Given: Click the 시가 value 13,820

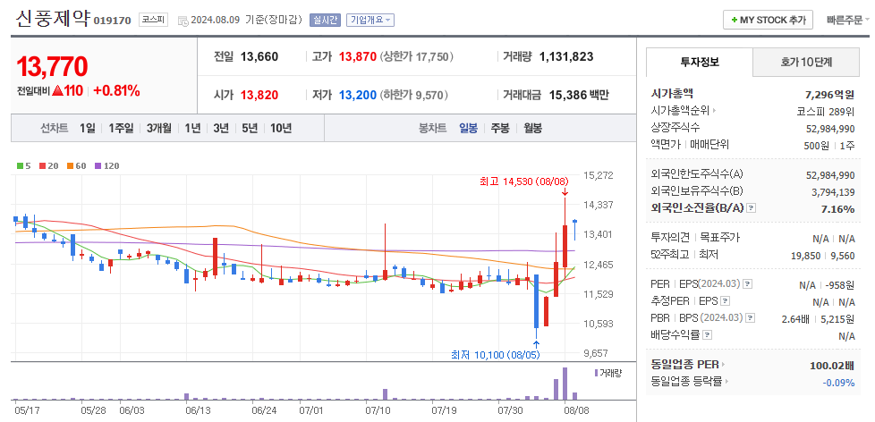Looking at the screenshot, I should click(259, 96).
